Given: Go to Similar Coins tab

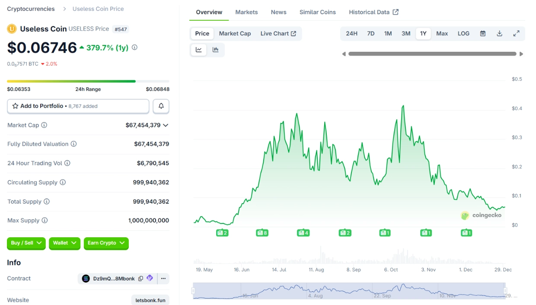Looking at the screenshot, I should pyautogui.click(x=317, y=12).
